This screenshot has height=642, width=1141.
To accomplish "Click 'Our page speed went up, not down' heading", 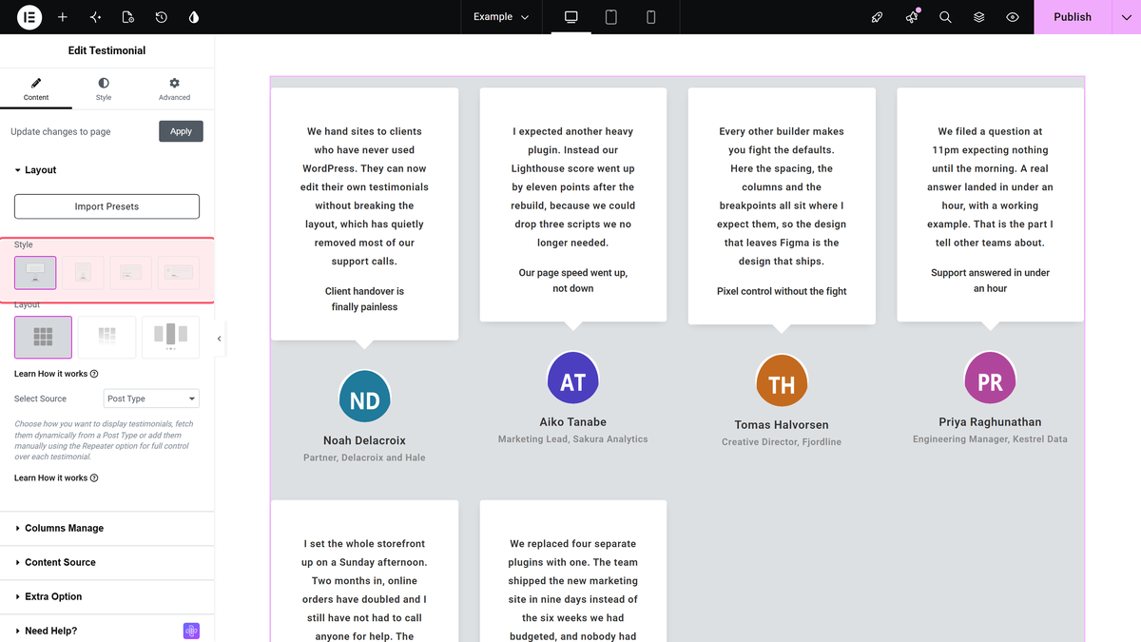I will (573, 281).
